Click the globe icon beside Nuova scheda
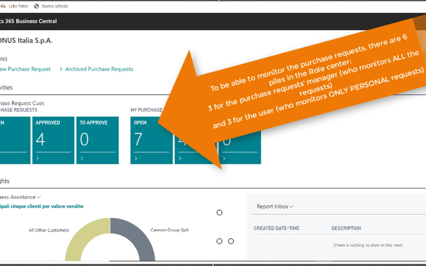 coord(36,6)
